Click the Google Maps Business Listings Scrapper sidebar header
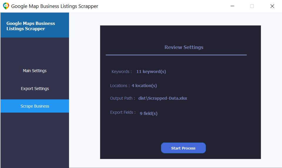 (x=35, y=25)
